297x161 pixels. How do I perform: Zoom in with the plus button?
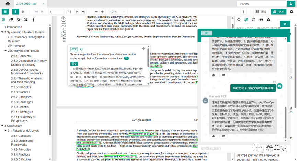102,12
